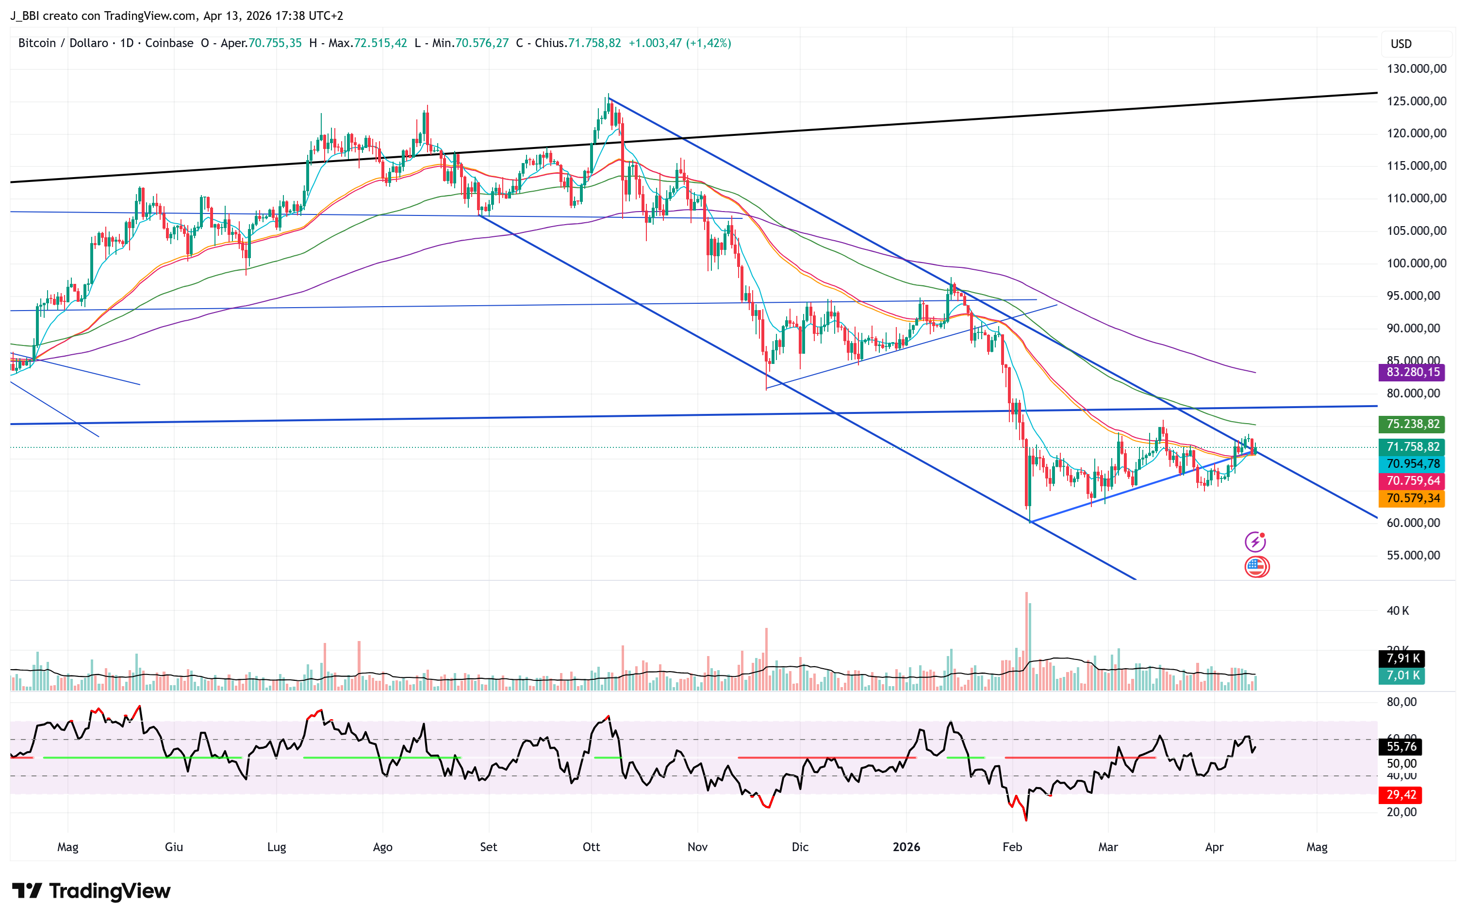The height and width of the screenshot is (921, 1466).
Task: Click the purple lightning event icon
Action: [1255, 541]
